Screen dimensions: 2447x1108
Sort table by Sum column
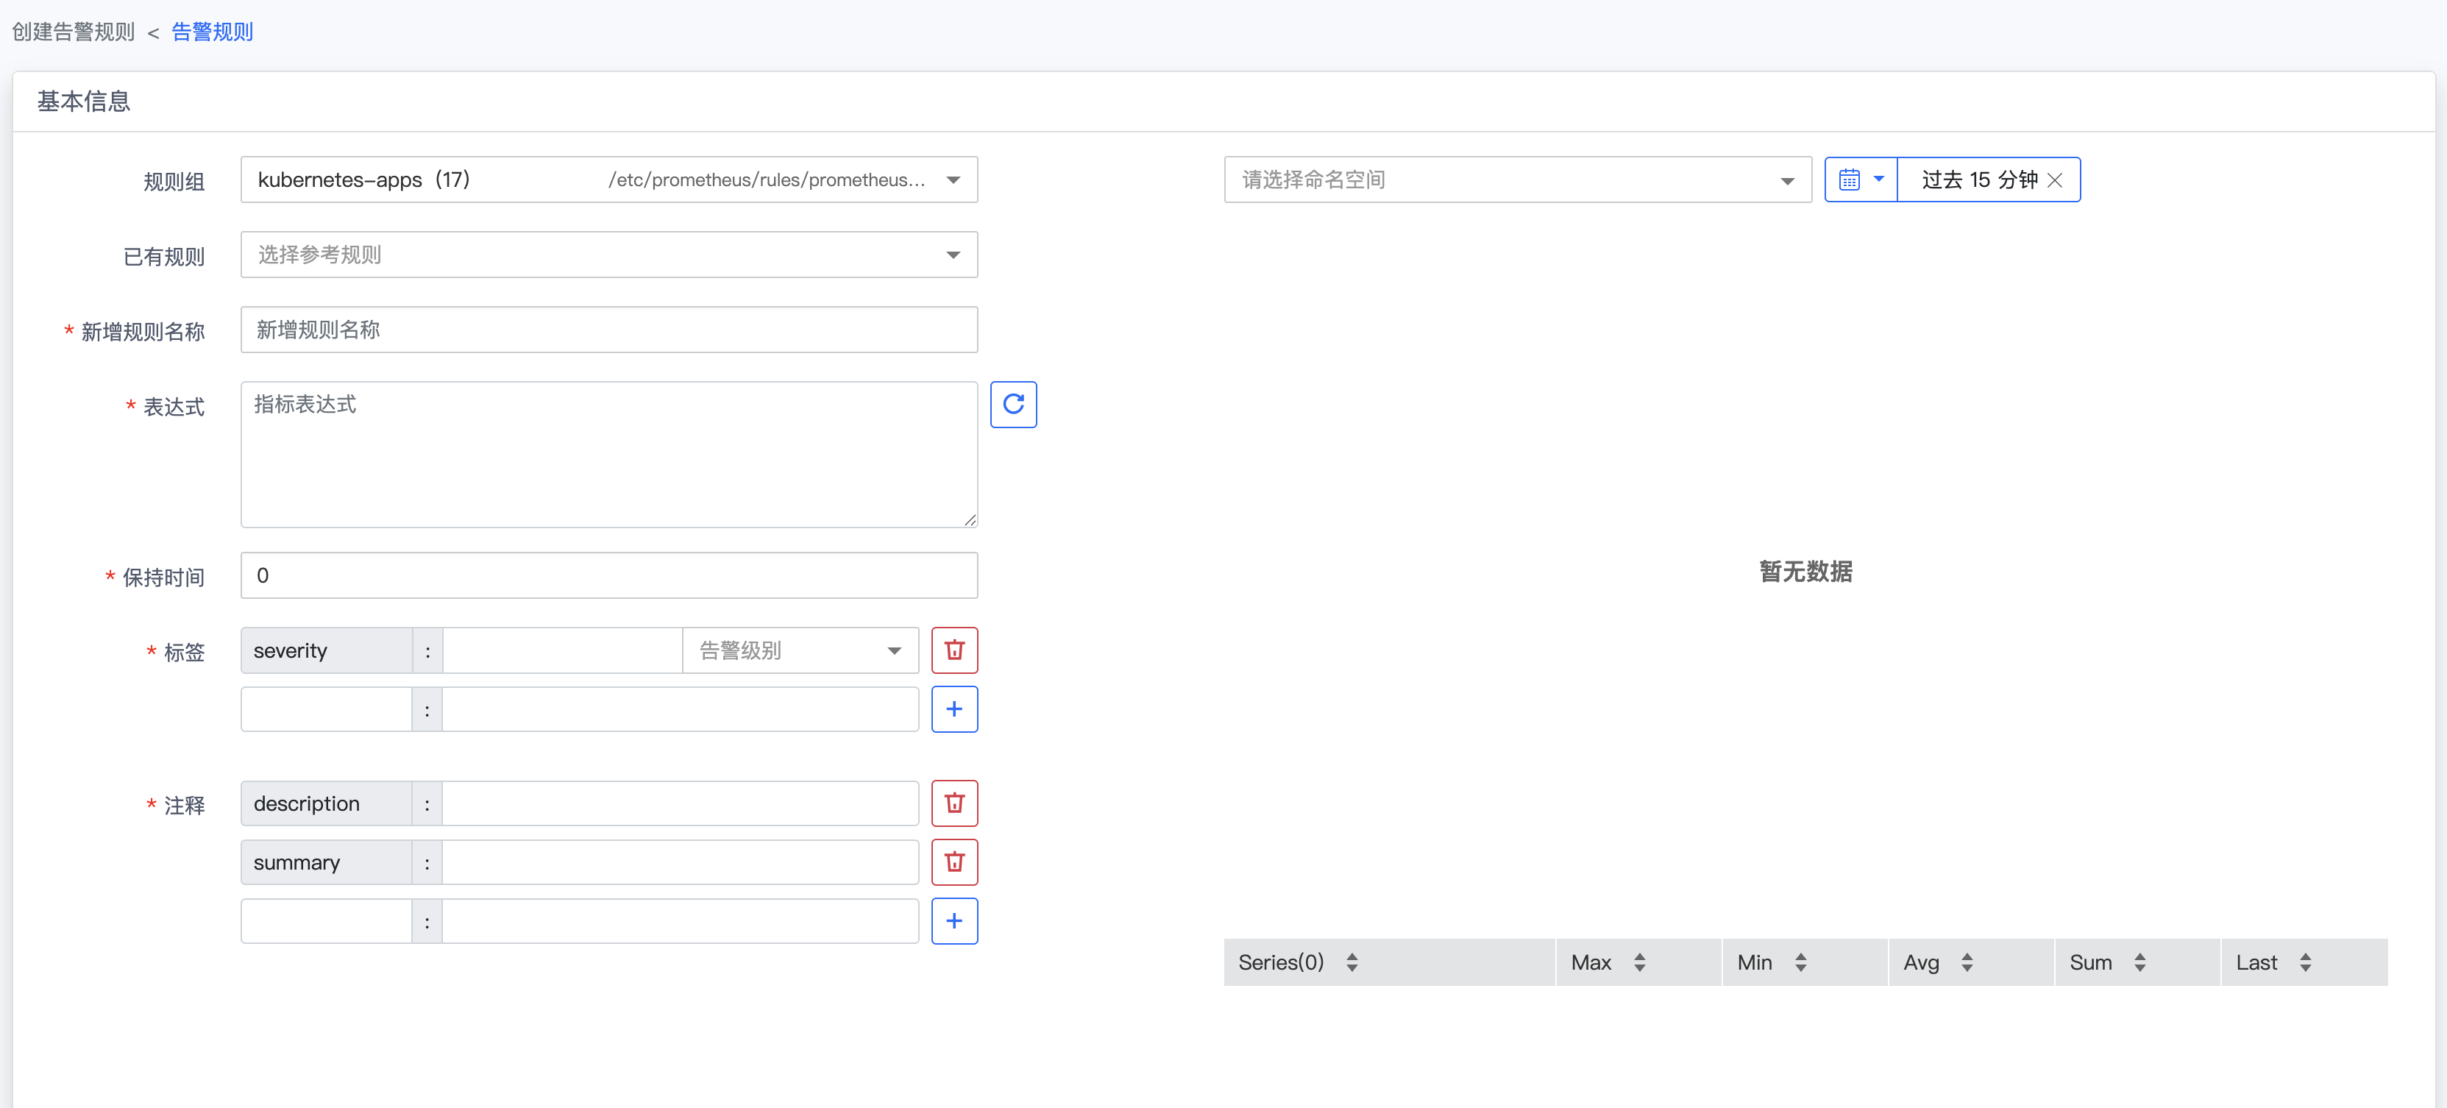[x=2139, y=962]
